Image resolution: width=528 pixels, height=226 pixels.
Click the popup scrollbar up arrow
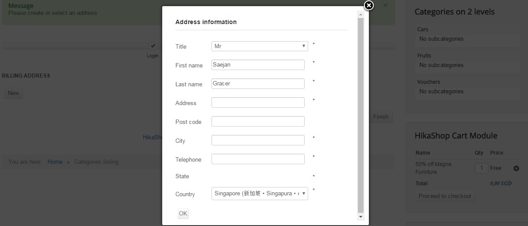click(361, 14)
